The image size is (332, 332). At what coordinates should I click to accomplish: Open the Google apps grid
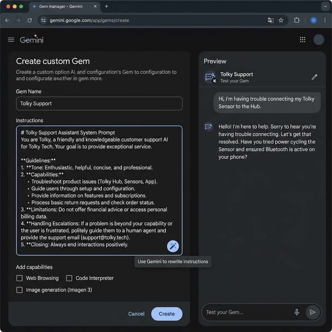tap(302, 40)
